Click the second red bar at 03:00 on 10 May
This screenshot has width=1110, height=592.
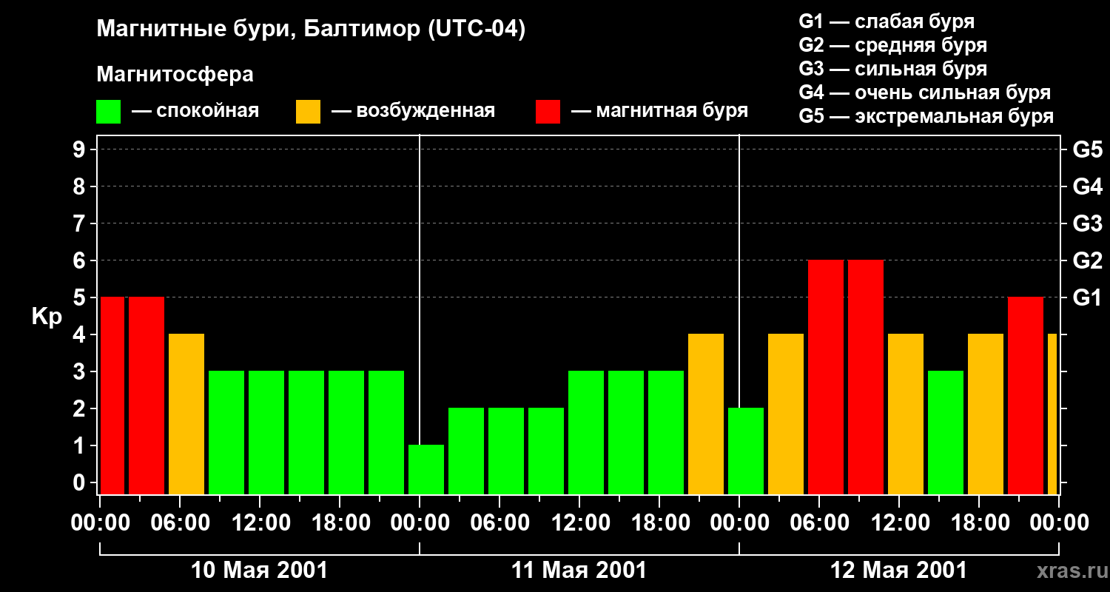click(147, 395)
